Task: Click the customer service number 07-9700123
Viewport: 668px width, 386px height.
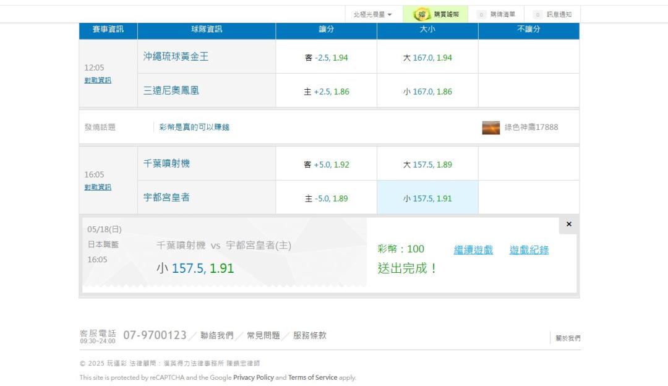Action: coord(155,335)
